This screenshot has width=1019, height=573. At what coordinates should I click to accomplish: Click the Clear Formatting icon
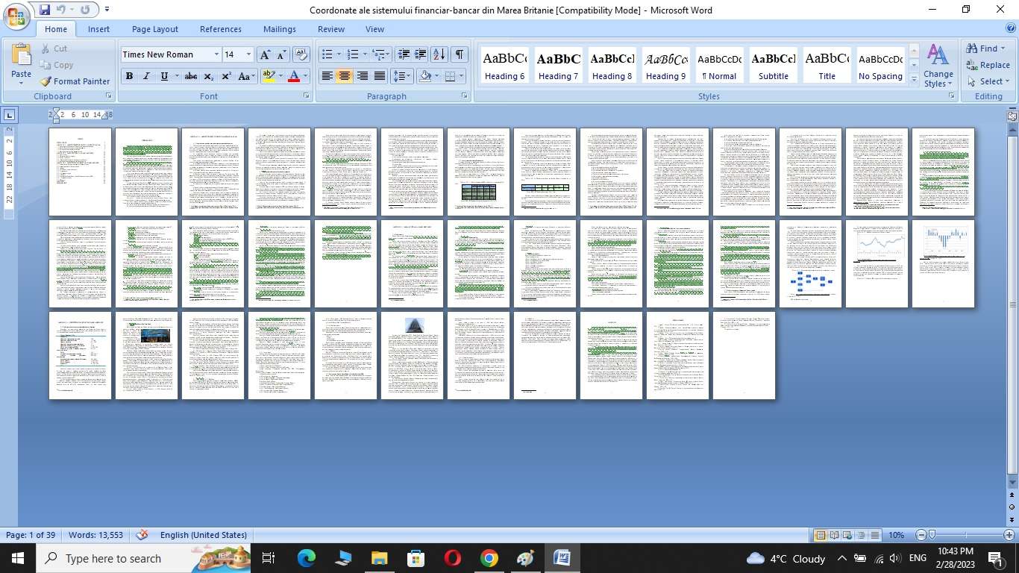(301, 54)
